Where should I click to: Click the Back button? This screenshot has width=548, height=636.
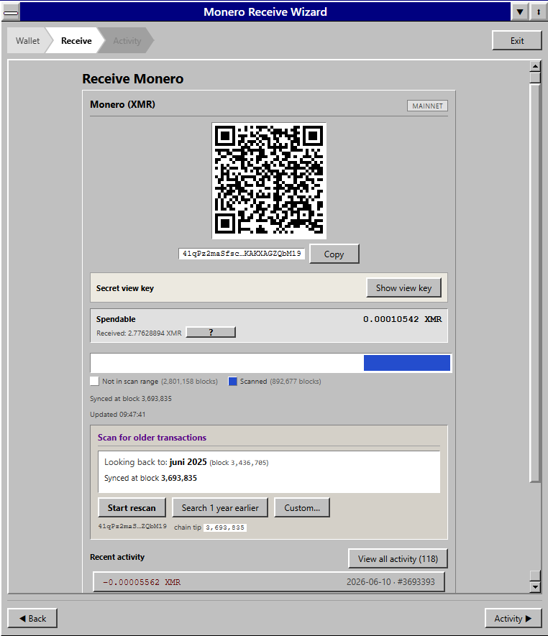click(32, 618)
